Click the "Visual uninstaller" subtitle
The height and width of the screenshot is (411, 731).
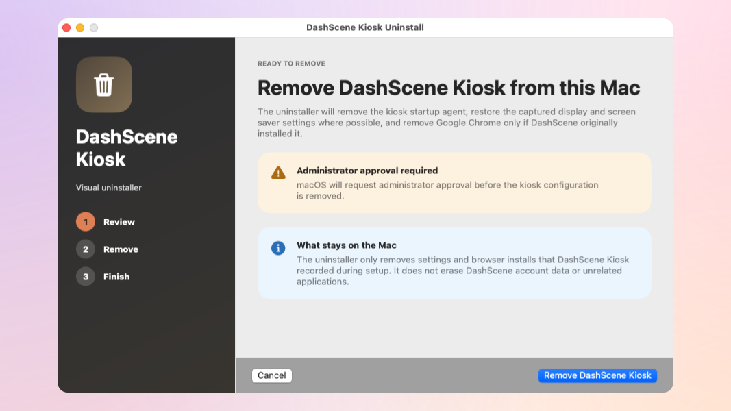tap(109, 188)
